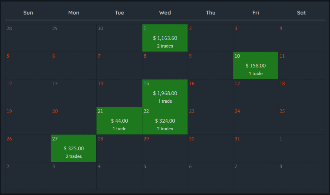This screenshot has height=195, width=330.
Task: Select day 4 in first week
Action: pyautogui.click(x=301, y=38)
